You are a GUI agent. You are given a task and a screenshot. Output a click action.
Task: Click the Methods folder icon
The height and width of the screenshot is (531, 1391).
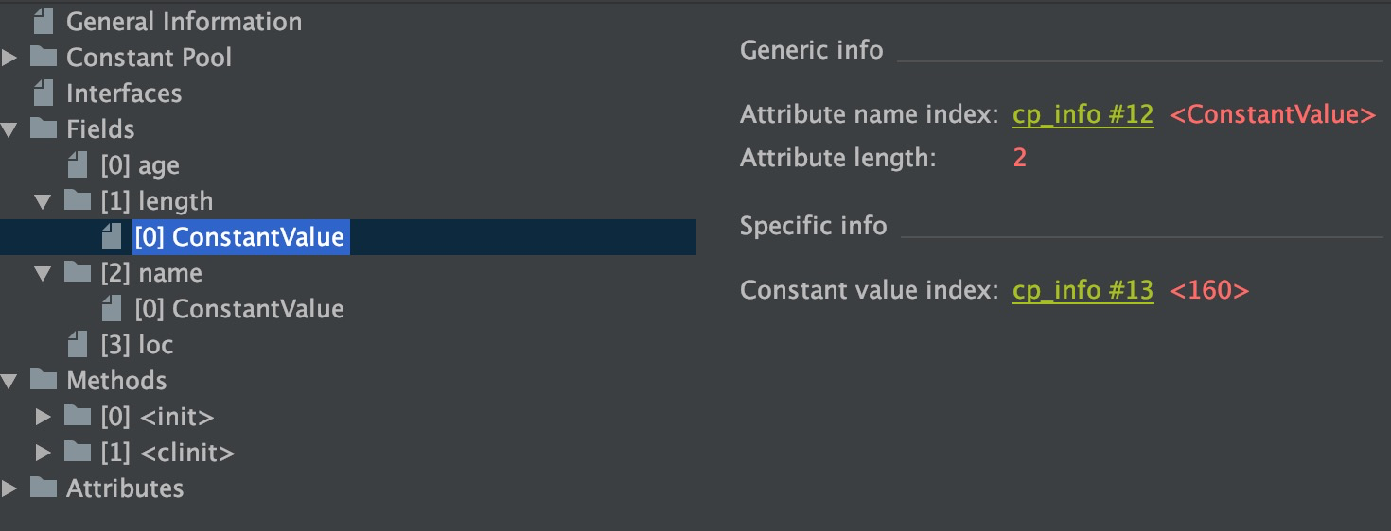43,380
